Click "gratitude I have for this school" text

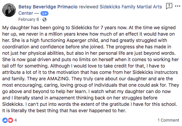pyautogui.click(x=143, y=104)
